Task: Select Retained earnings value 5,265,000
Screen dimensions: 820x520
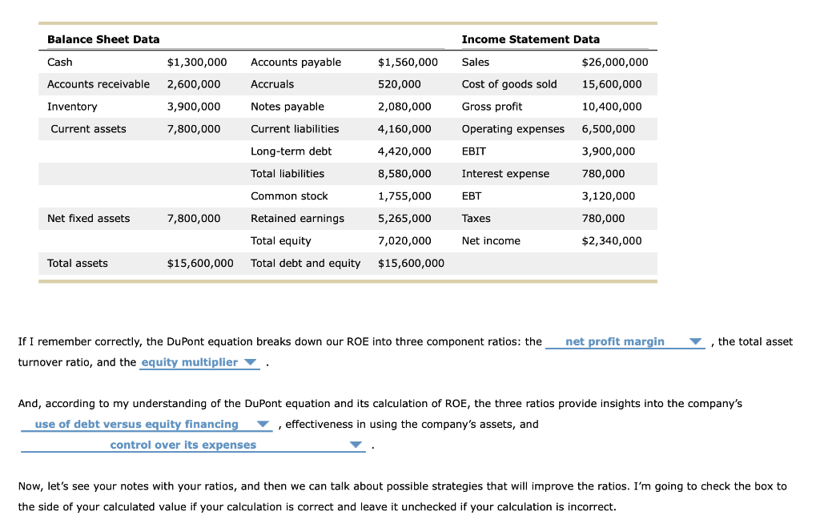Action: [404, 219]
